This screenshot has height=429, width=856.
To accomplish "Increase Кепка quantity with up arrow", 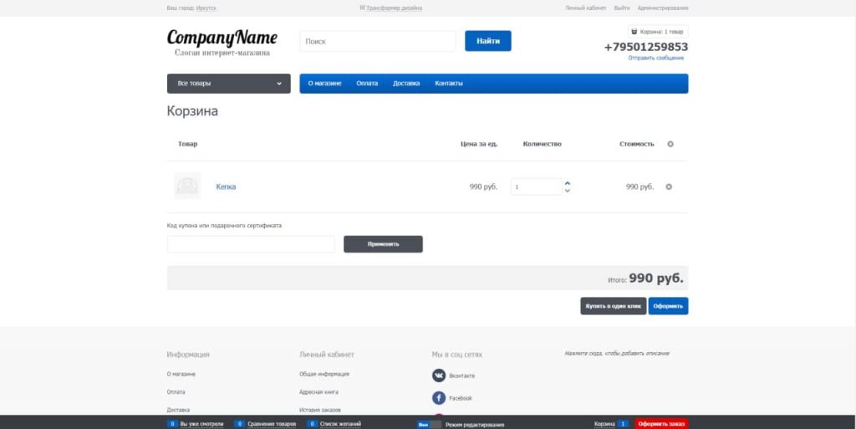I will click(568, 182).
